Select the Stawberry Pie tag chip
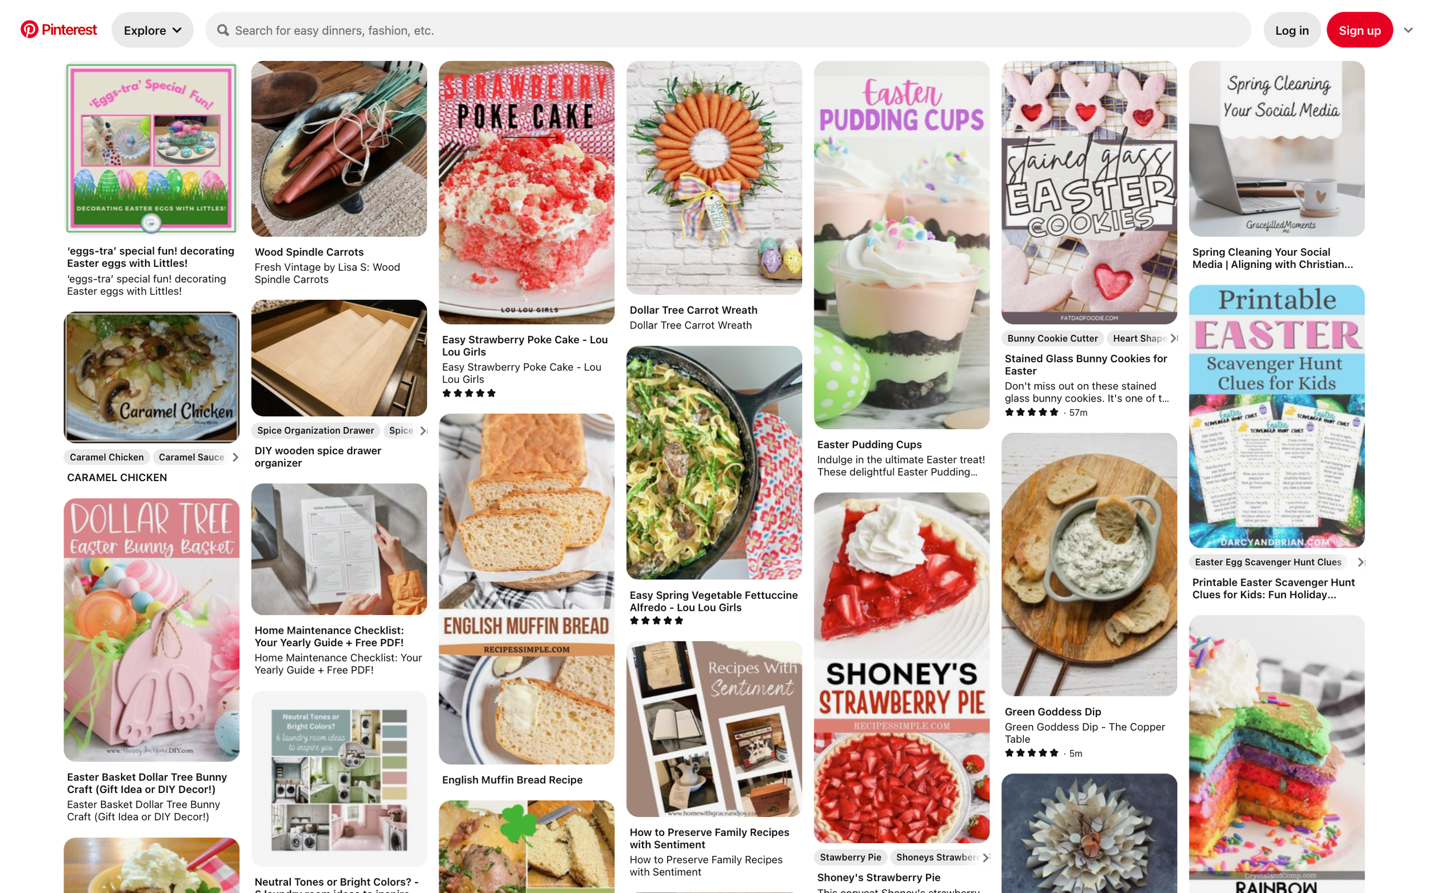This screenshot has width=1429, height=893. tap(850, 858)
